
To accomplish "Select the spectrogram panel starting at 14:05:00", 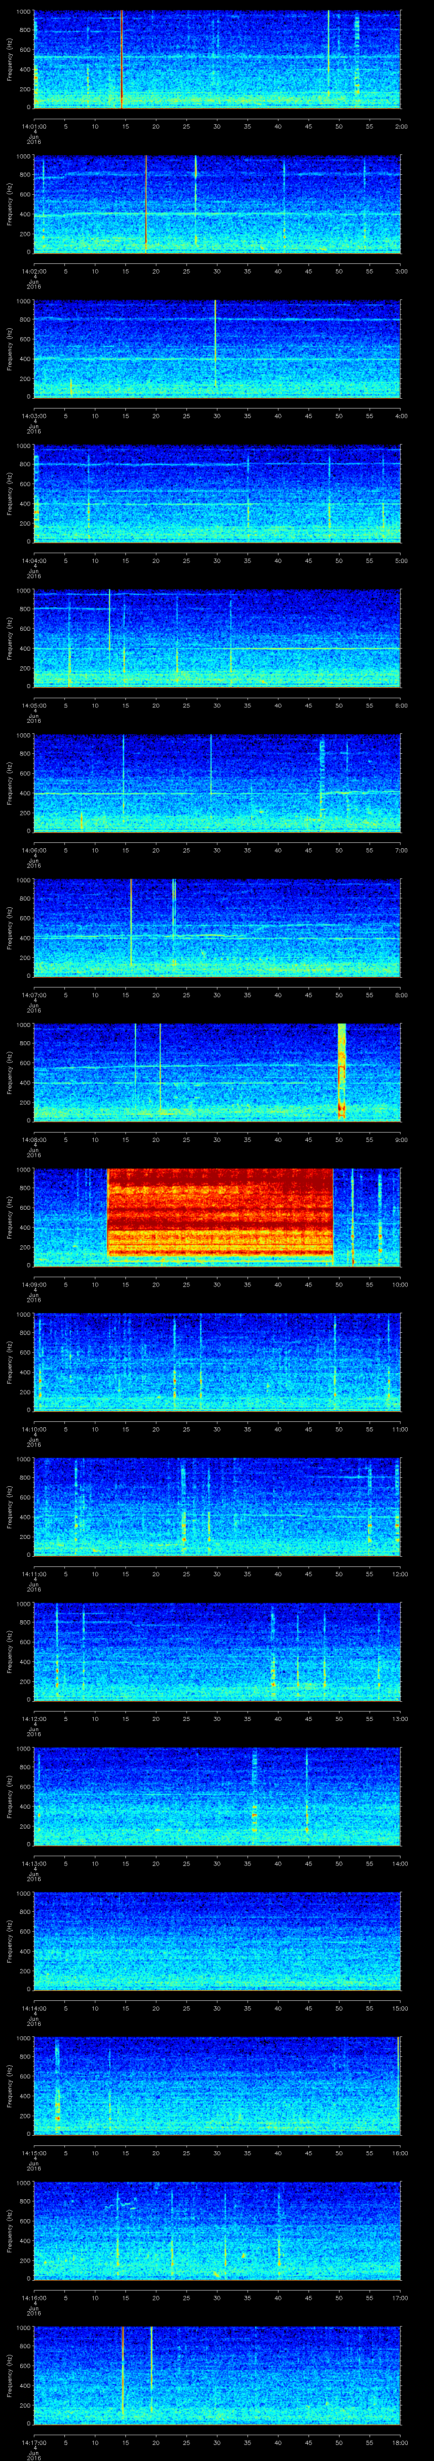I will [217, 638].
